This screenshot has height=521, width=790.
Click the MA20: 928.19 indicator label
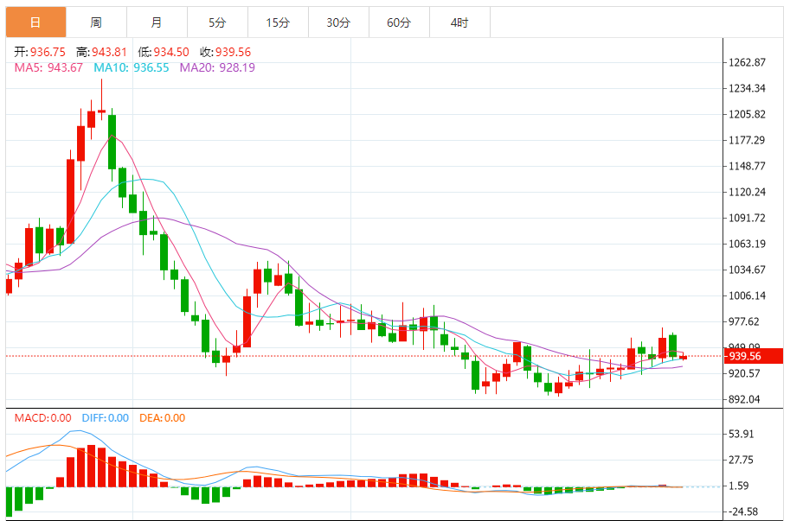[217, 67]
